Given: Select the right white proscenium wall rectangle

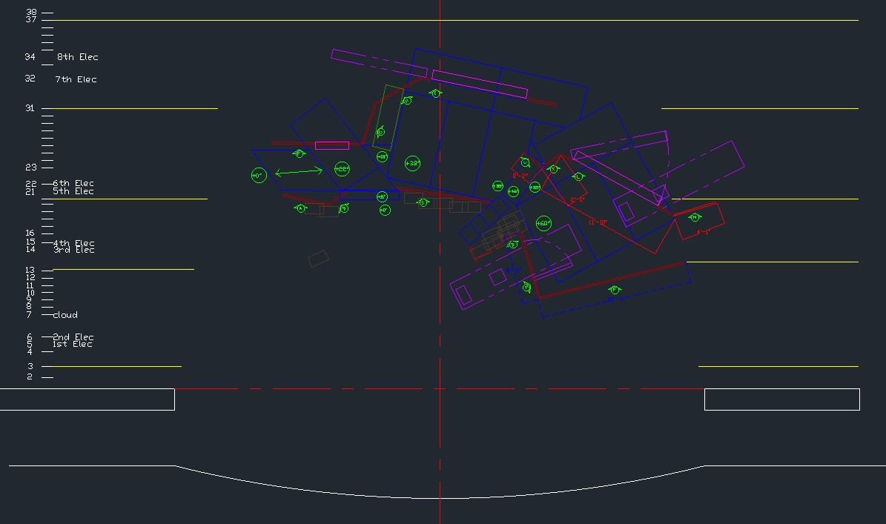Looking at the screenshot, I should [781, 399].
